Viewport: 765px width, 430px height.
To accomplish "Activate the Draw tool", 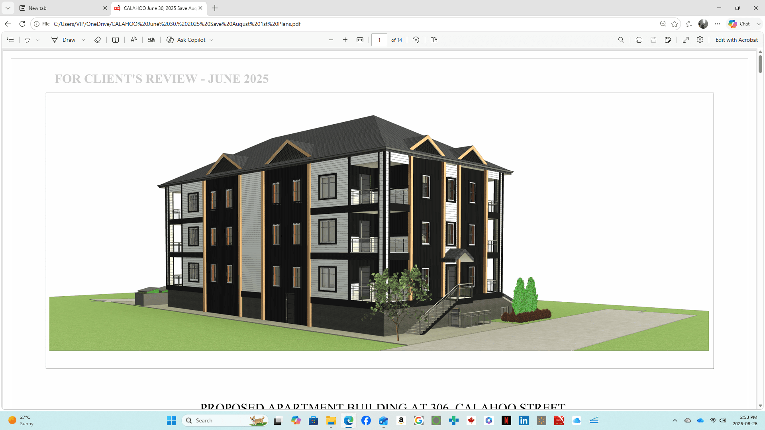I will click(x=64, y=40).
